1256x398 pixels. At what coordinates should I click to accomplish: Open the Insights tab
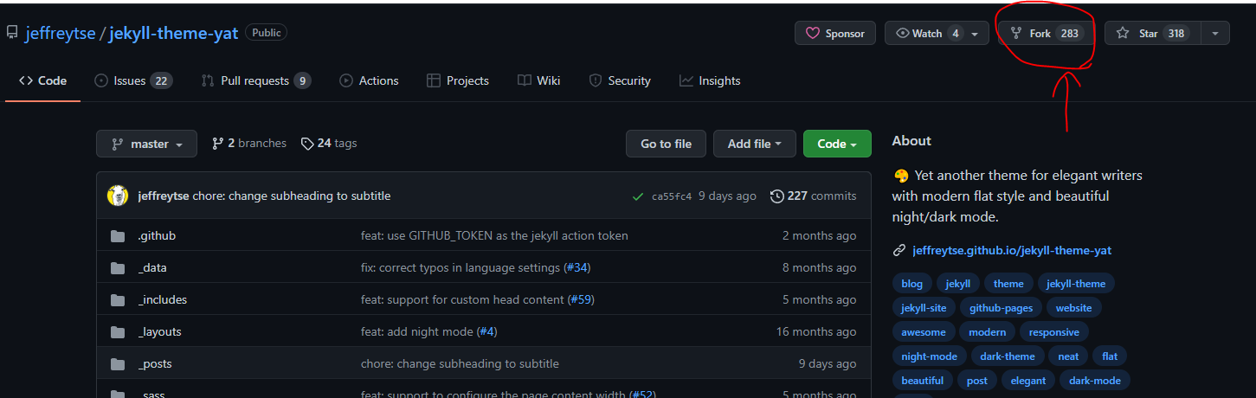710,80
